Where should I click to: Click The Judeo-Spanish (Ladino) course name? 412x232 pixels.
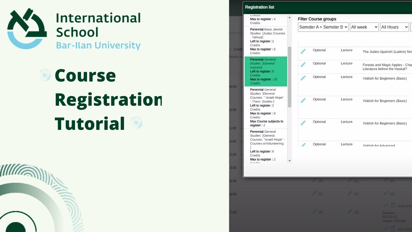click(x=387, y=52)
